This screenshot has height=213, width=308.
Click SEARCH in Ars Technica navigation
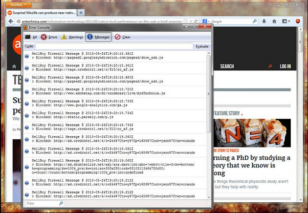click(x=227, y=66)
